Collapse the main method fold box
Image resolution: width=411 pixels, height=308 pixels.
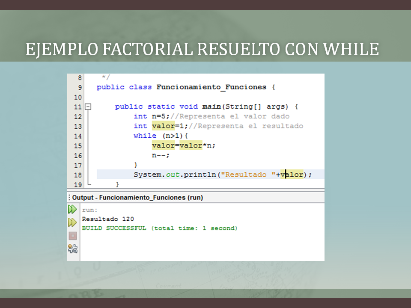[89, 106]
